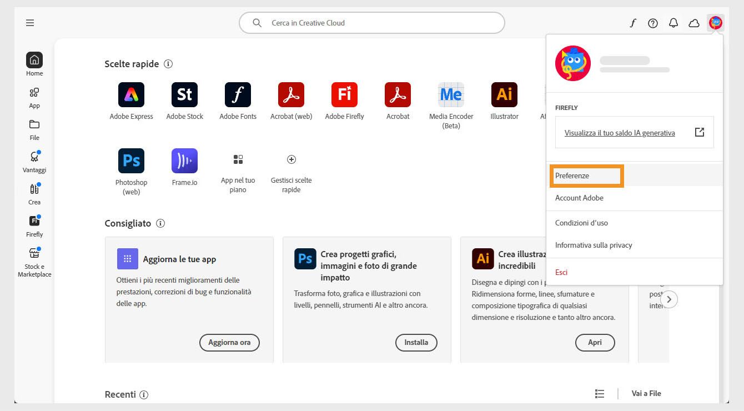
Task: Open Stock e Marketplace in sidebar
Action: click(34, 262)
